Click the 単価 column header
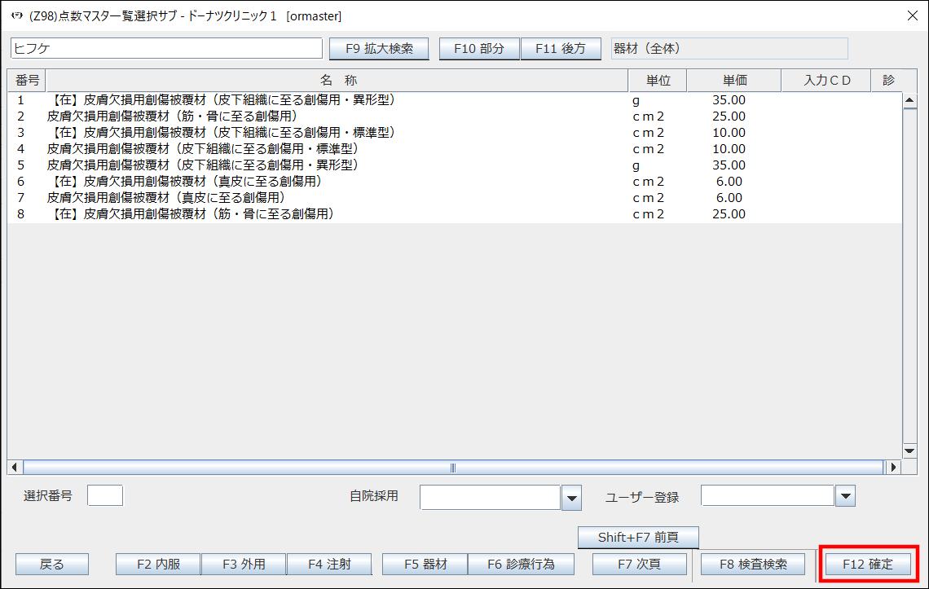Viewport: 929px width, 589px height. click(733, 81)
